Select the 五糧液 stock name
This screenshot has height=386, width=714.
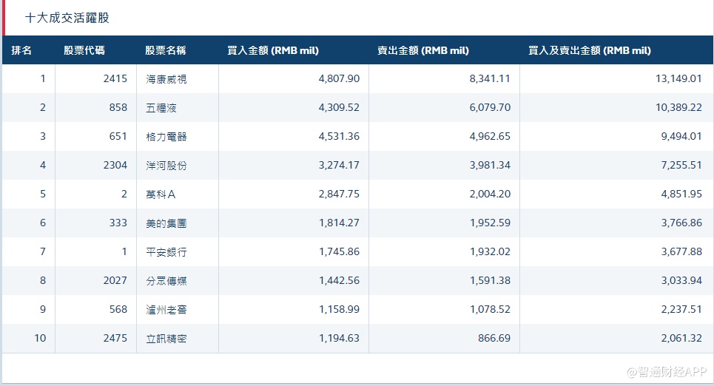coord(161,107)
